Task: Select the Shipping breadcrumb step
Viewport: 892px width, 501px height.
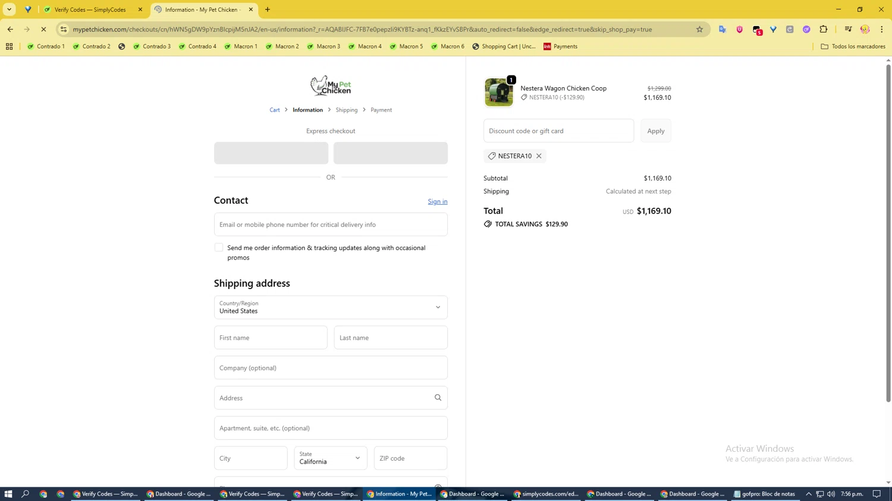Action: tap(347, 110)
